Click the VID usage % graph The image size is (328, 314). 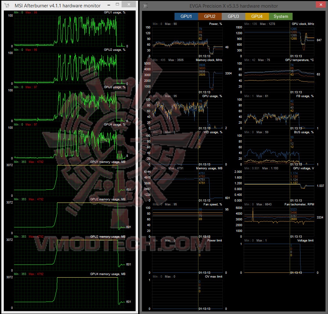click(x=188, y=150)
